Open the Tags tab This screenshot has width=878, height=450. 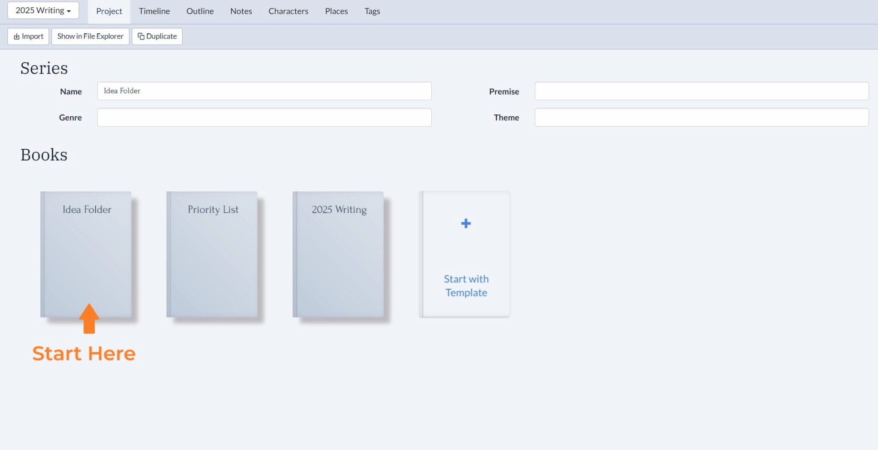372,11
